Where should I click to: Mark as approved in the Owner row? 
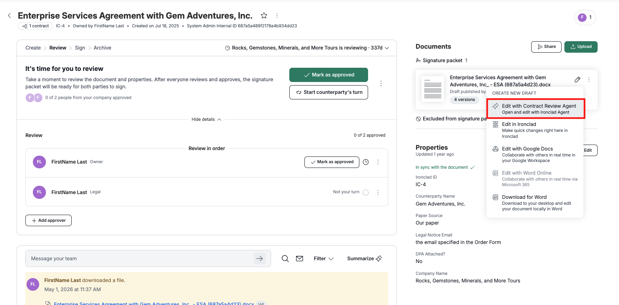click(332, 162)
